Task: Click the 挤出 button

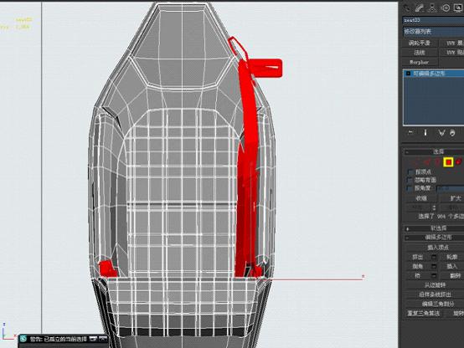Action: click(x=417, y=257)
